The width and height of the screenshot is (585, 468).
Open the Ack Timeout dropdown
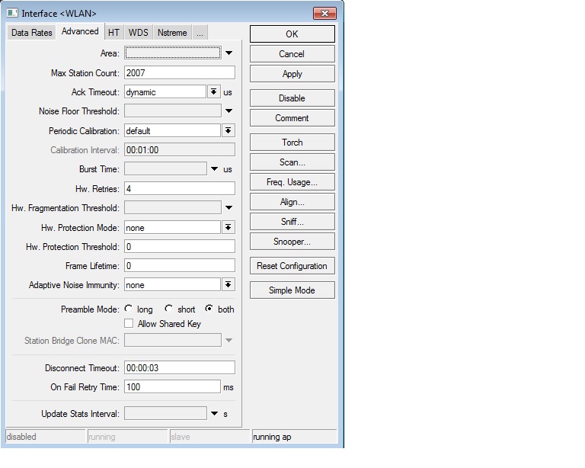pos(213,91)
